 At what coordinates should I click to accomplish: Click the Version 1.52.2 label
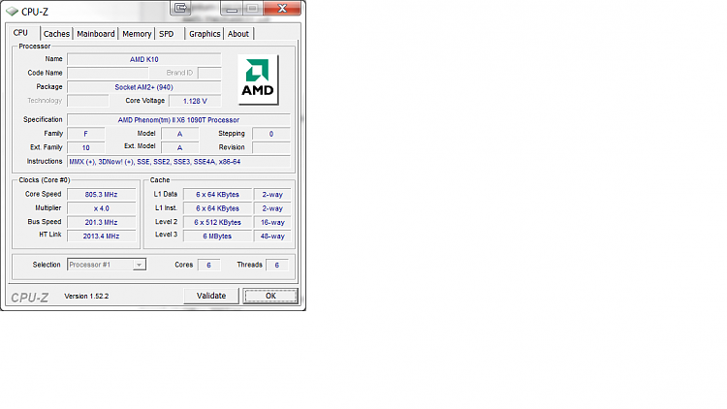click(x=86, y=296)
